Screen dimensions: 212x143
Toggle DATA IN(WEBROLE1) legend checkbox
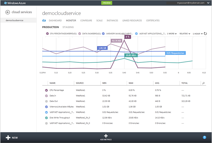point(80,33)
